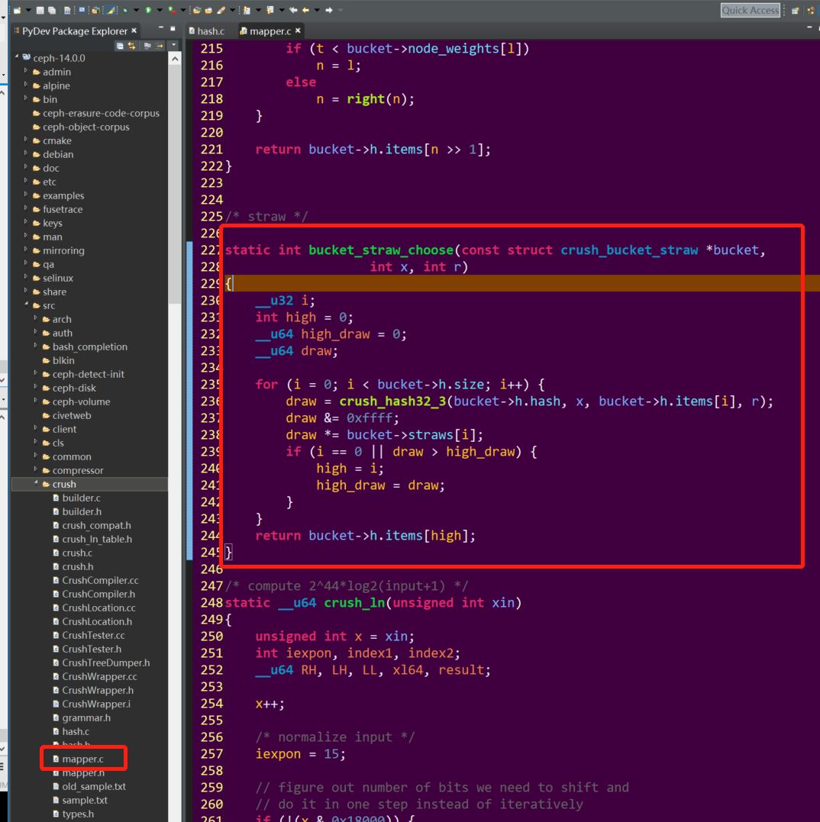
Task: Open grammar.h file
Action: pos(86,717)
